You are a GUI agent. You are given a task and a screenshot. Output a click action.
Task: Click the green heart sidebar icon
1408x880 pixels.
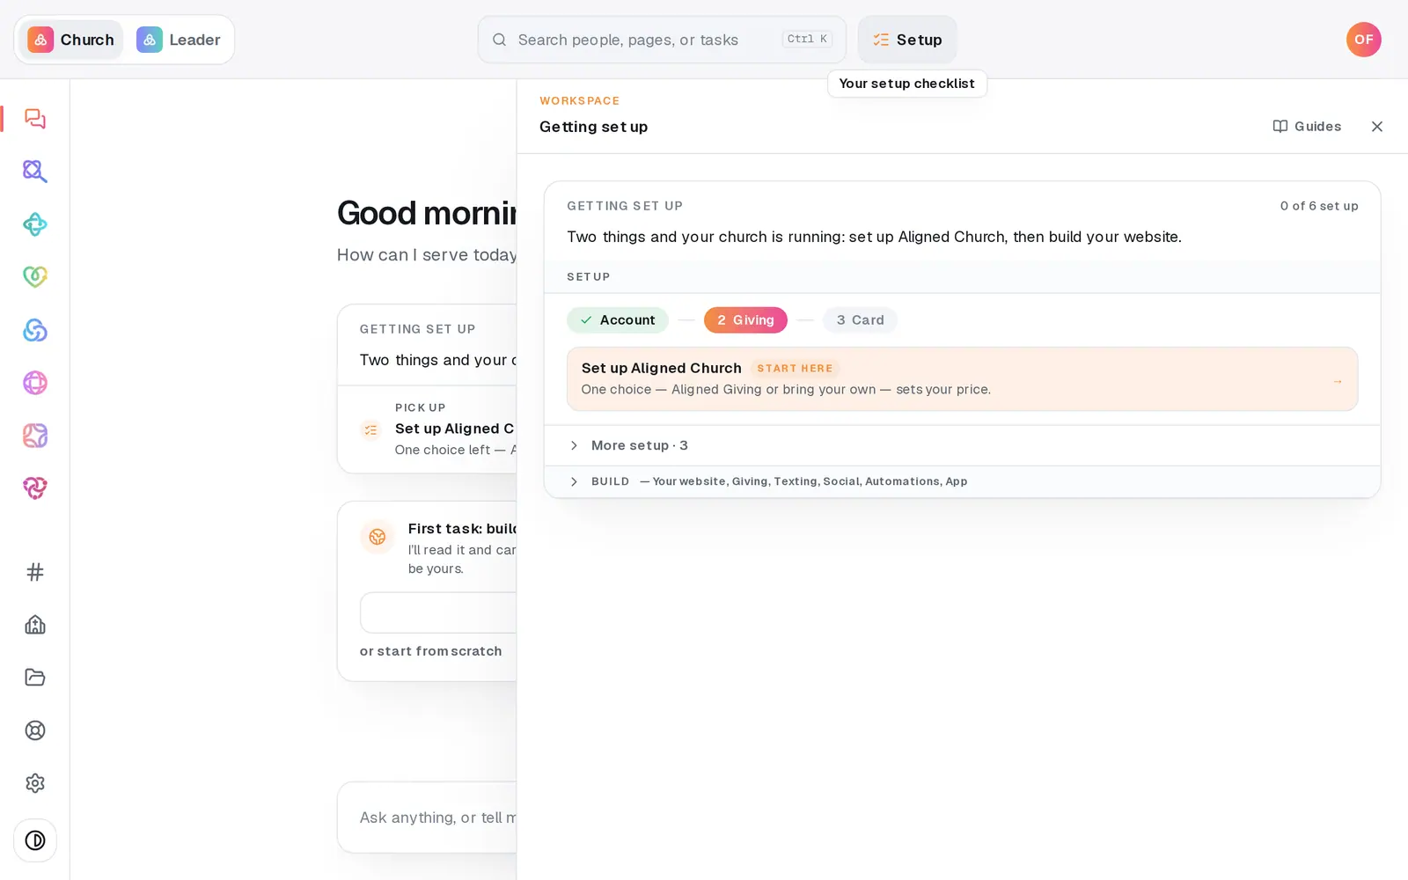pyautogui.click(x=35, y=277)
